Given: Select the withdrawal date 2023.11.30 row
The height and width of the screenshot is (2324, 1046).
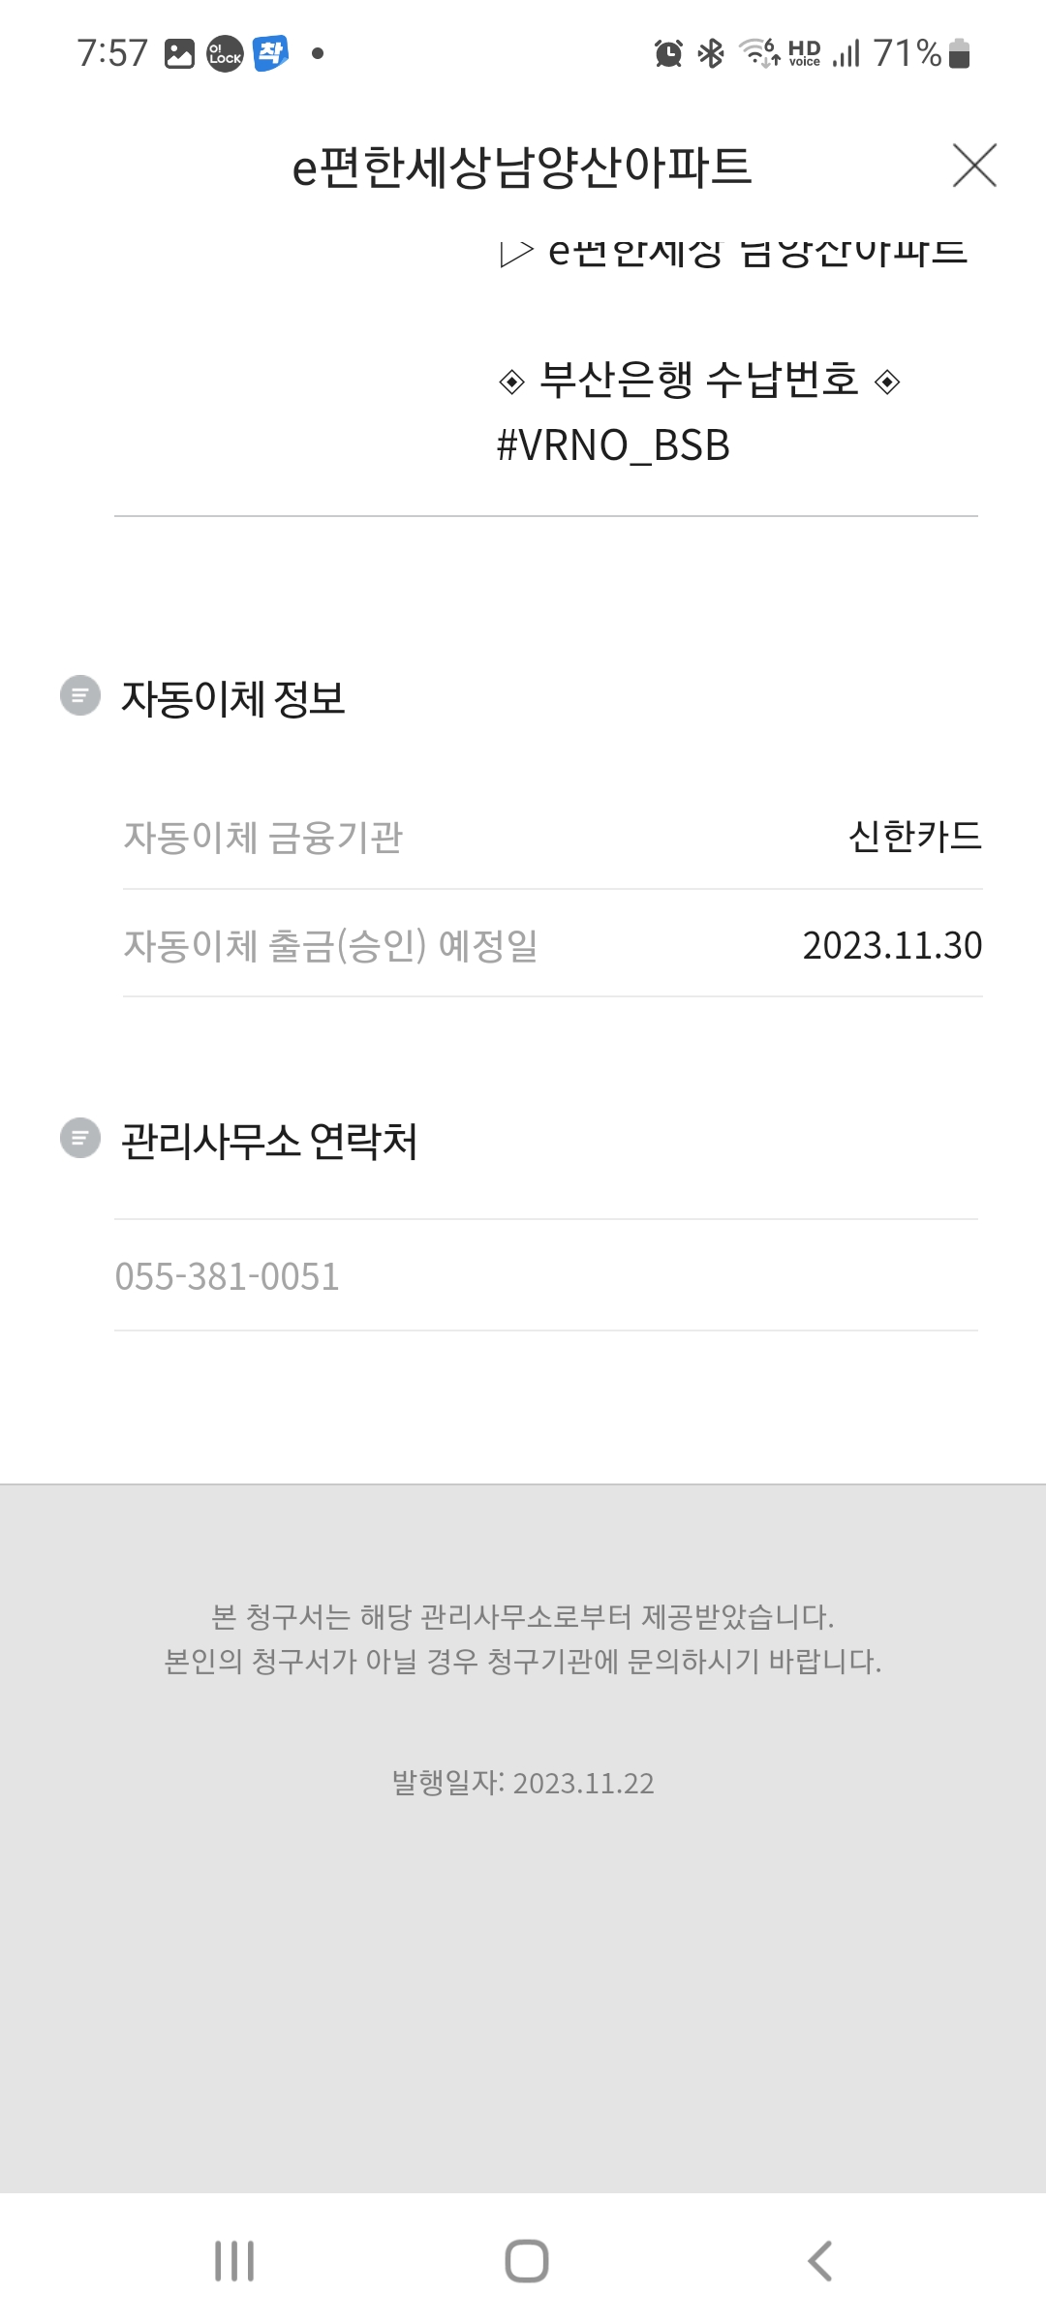Looking at the screenshot, I should pos(552,945).
